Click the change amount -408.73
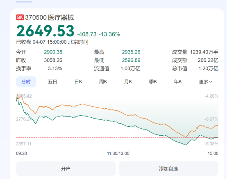The image size is (227, 179). pos(87,34)
